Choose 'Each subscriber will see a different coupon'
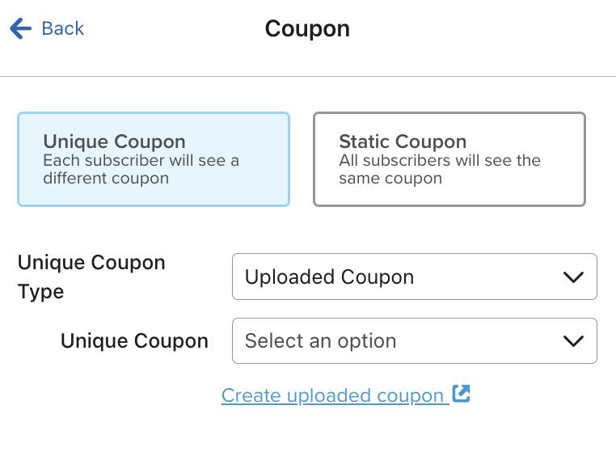This screenshot has height=456, width=616. [x=141, y=169]
